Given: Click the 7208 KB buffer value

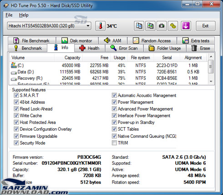Looking at the screenshot, I should 92,175.
